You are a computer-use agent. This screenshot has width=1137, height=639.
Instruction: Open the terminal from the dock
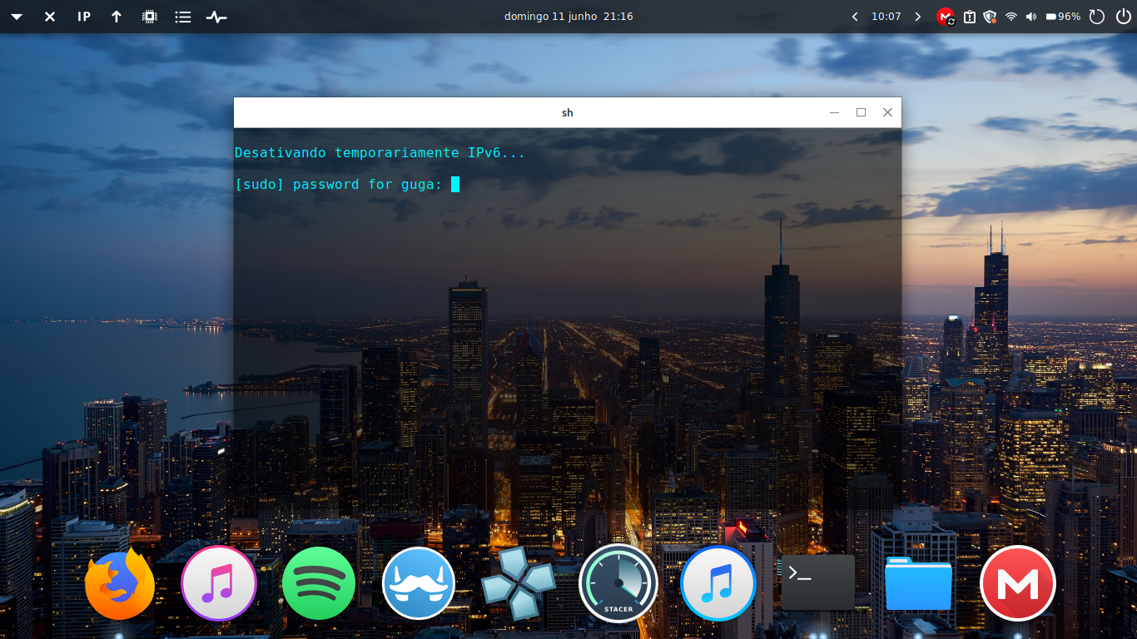[x=818, y=582]
